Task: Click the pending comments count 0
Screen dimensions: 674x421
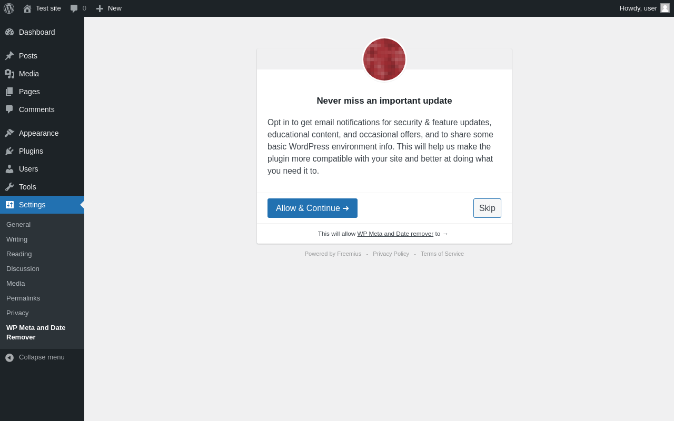Action: point(84,8)
